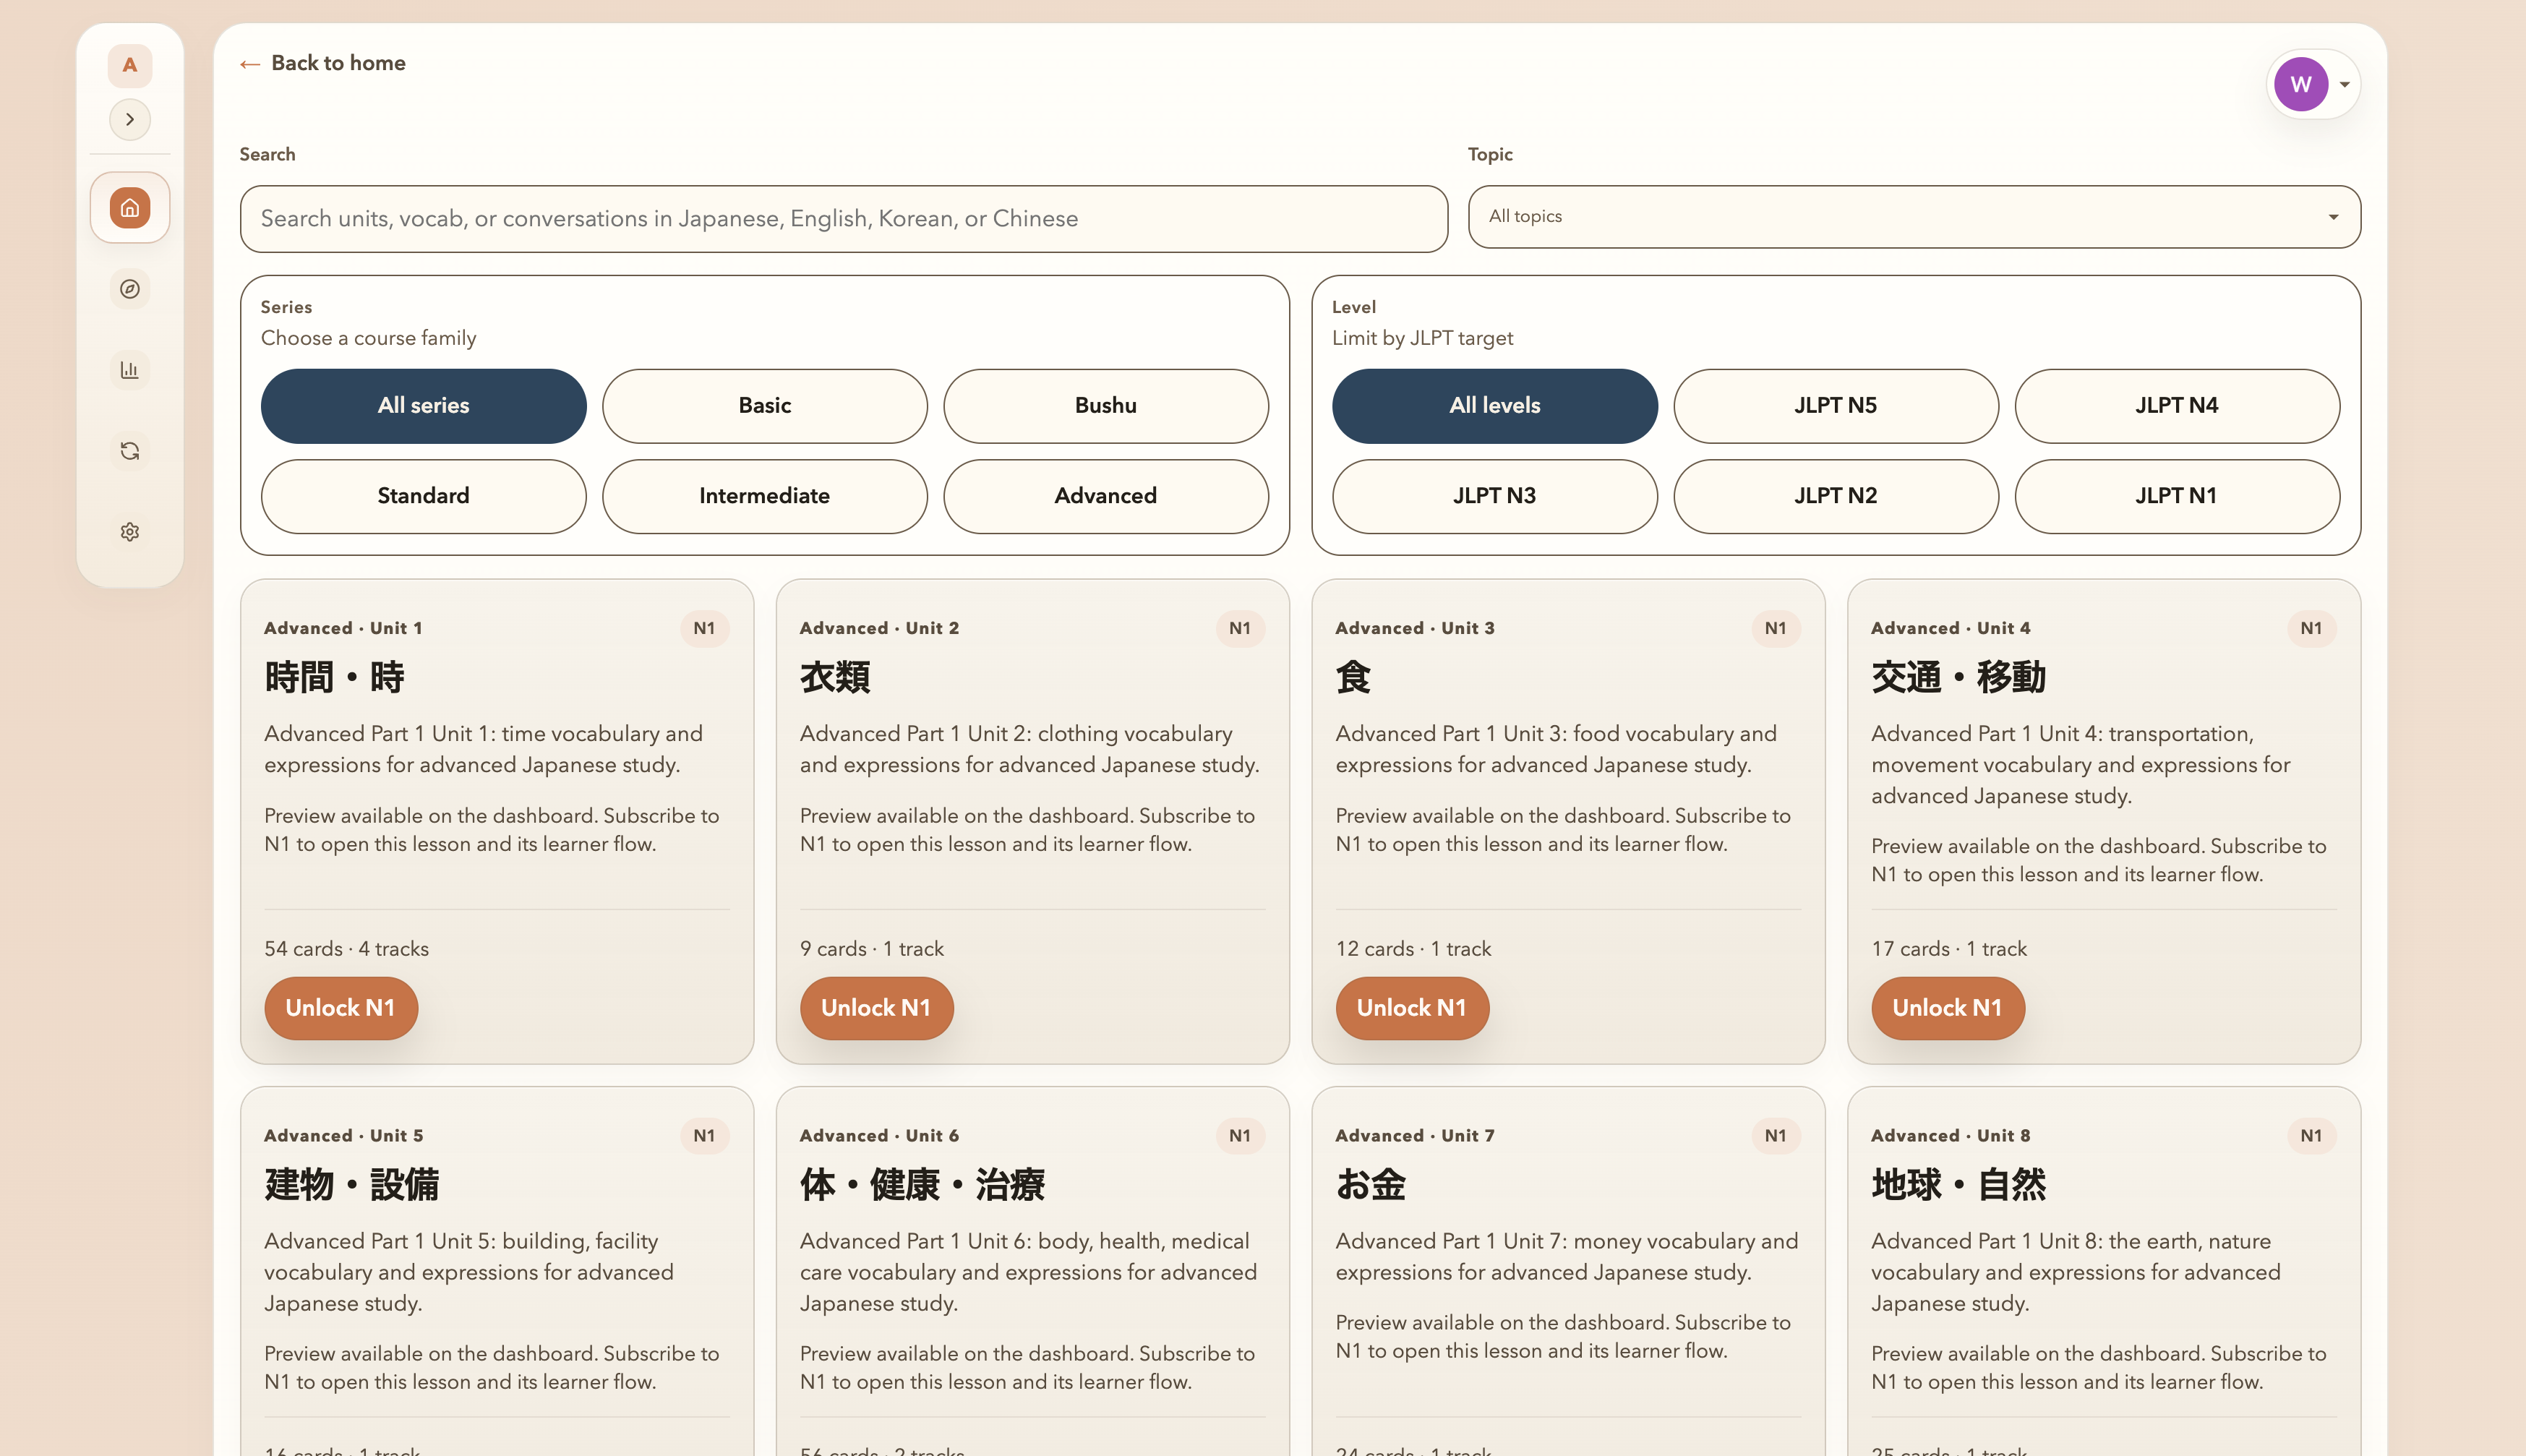Click the N1 badge on Unit 5 card
2526x1456 pixels.
pos(704,1136)
